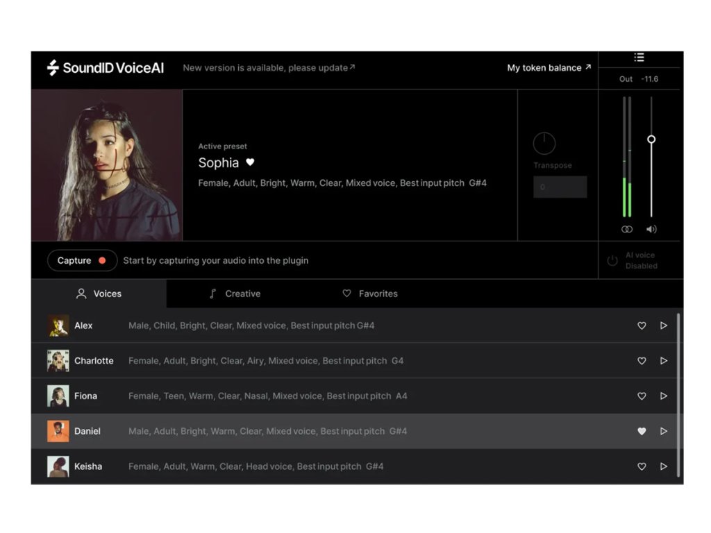Click the Transpose value field
Screen dimensions: 711x533
[560, 187]
